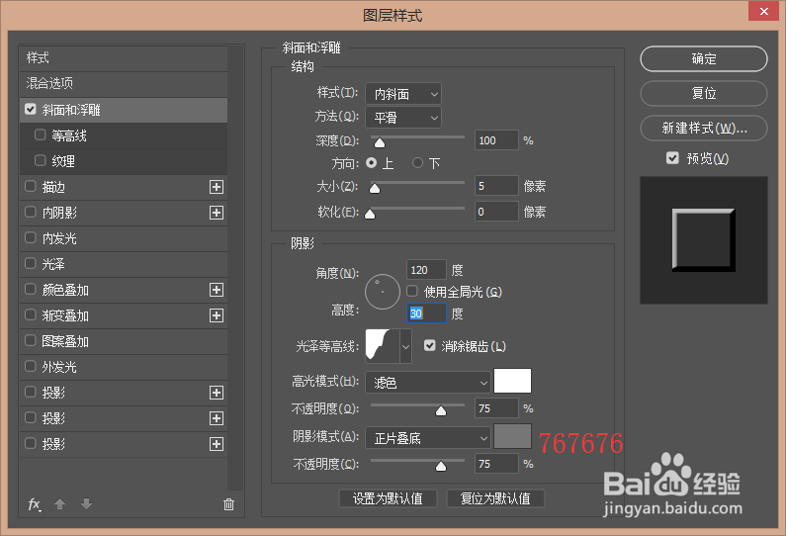
Task: Add another 内阴影 effect with plus icon
Action: point(217,213)
